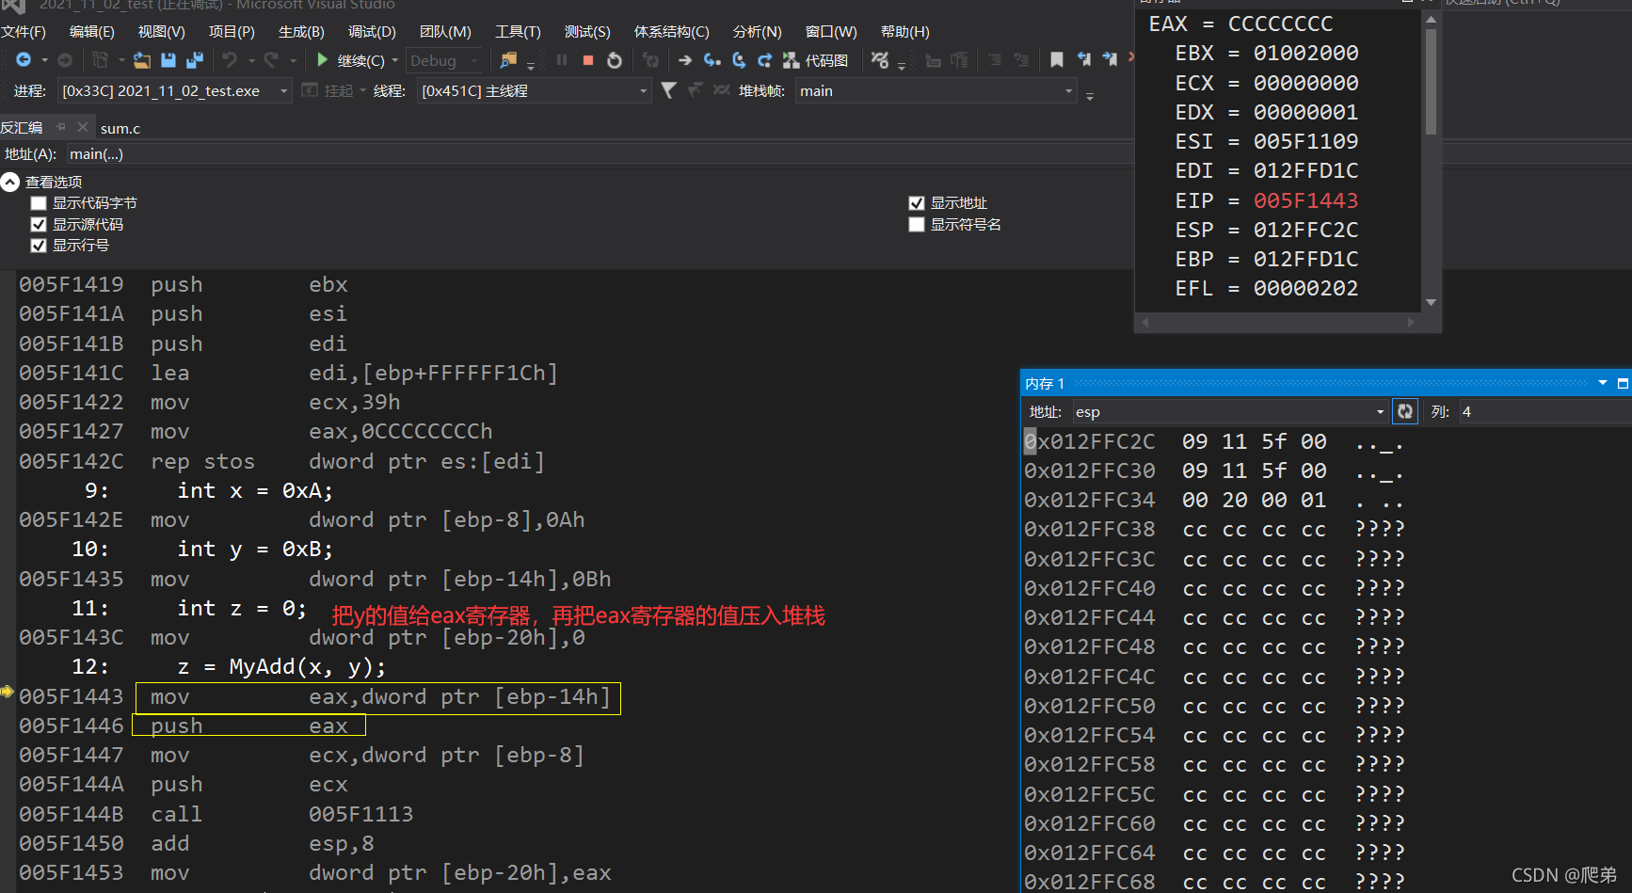Click the refresh icon in Memory 1 window
This screenshot has width=1632, height=893.
(x=1405, y=411)
